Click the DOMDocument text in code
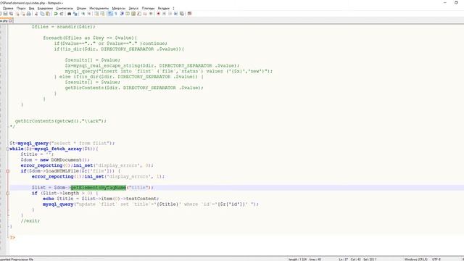The width and height of the screenshot is (464, 261). pos(65,159)
